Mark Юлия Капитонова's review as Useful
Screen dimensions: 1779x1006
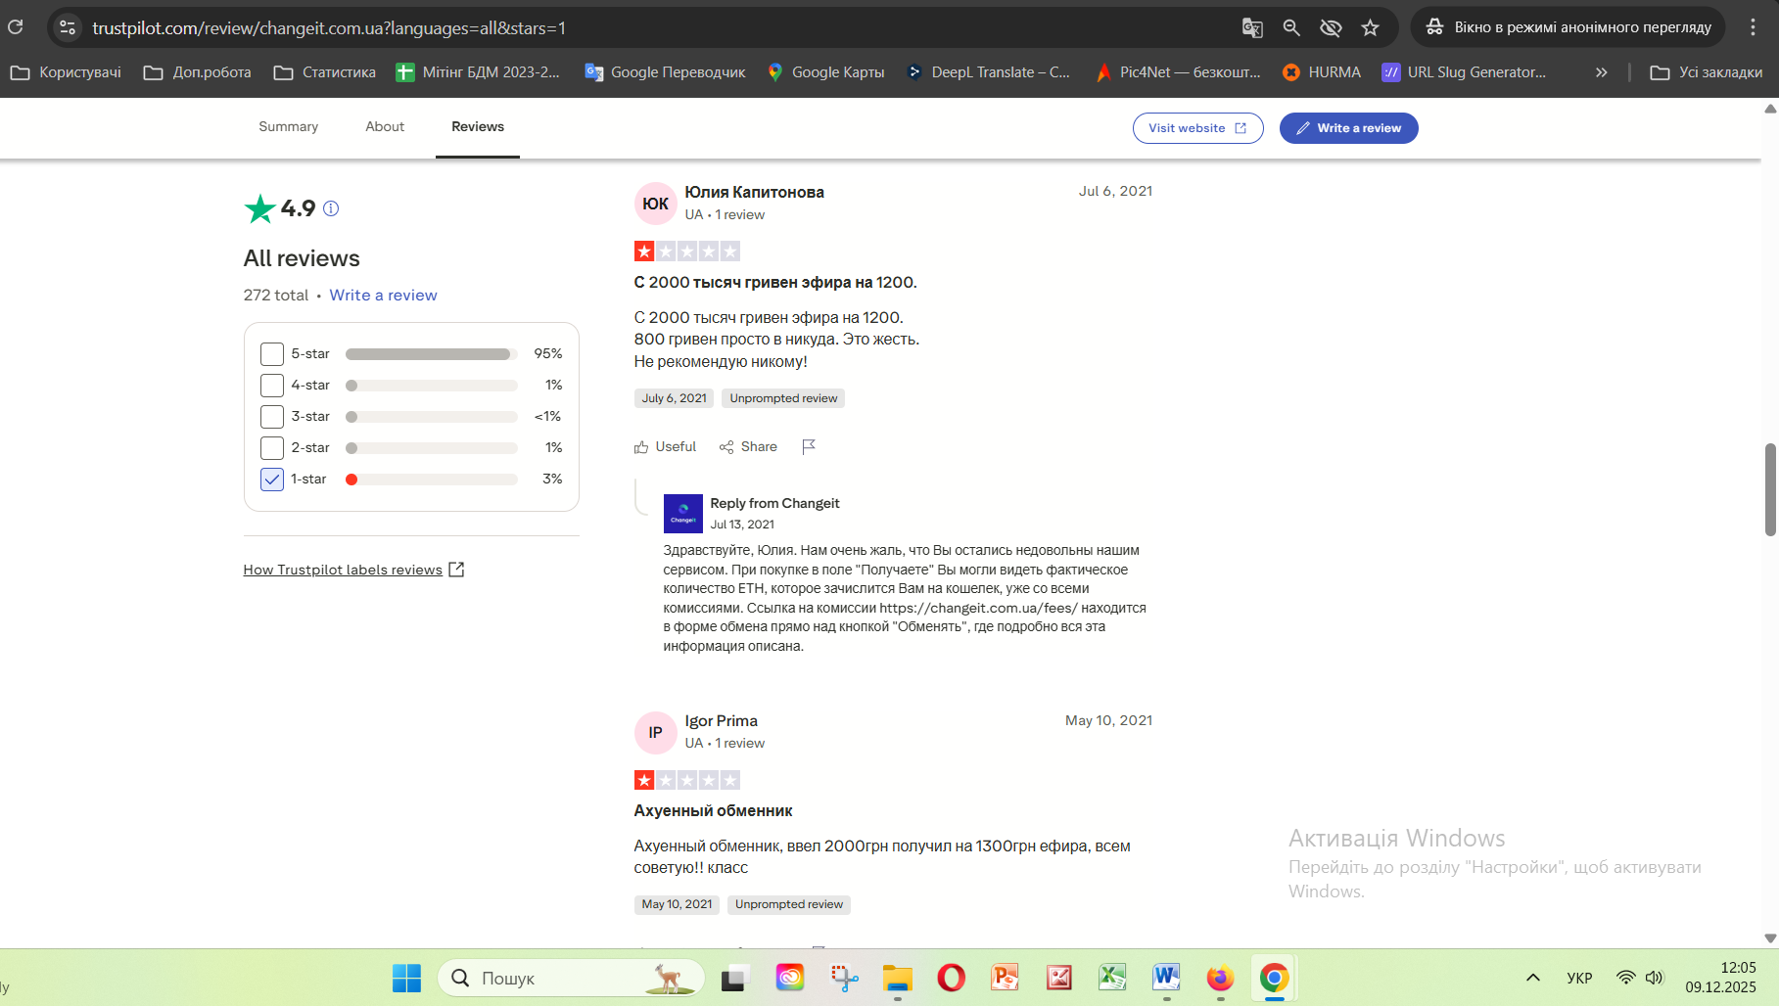[665, 446]
